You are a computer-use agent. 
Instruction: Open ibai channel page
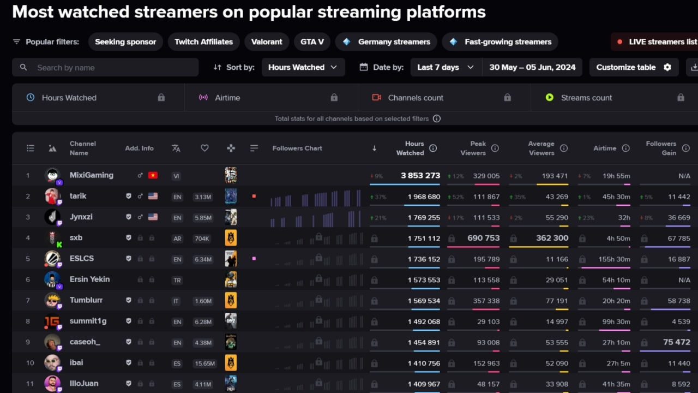click(76, 362)
